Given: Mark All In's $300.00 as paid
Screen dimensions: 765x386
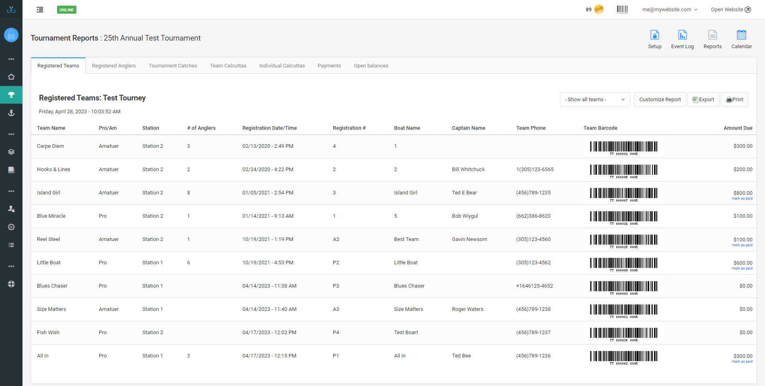Looking at the screenshot, I should click(x=742, y=361).
